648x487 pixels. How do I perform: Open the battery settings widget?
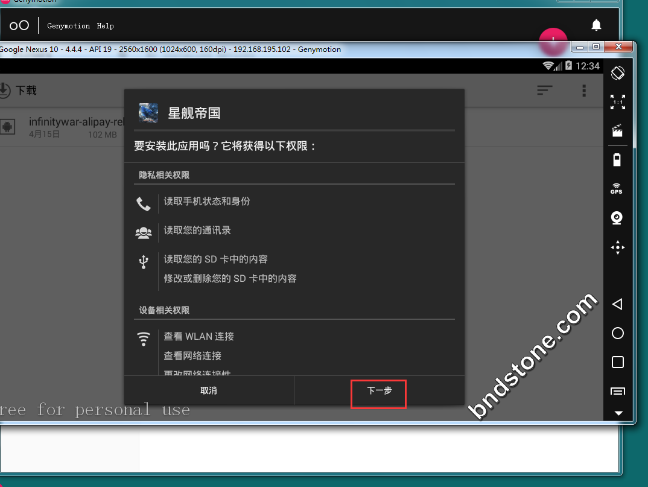[x=617, y=160]
